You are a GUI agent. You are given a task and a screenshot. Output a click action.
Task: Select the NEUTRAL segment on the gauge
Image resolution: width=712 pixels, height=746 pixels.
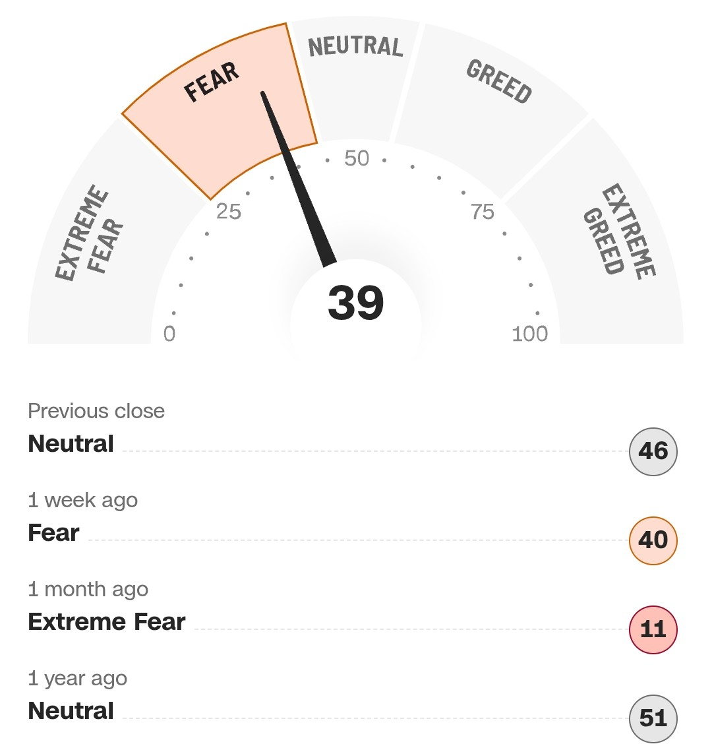[355, 73]
